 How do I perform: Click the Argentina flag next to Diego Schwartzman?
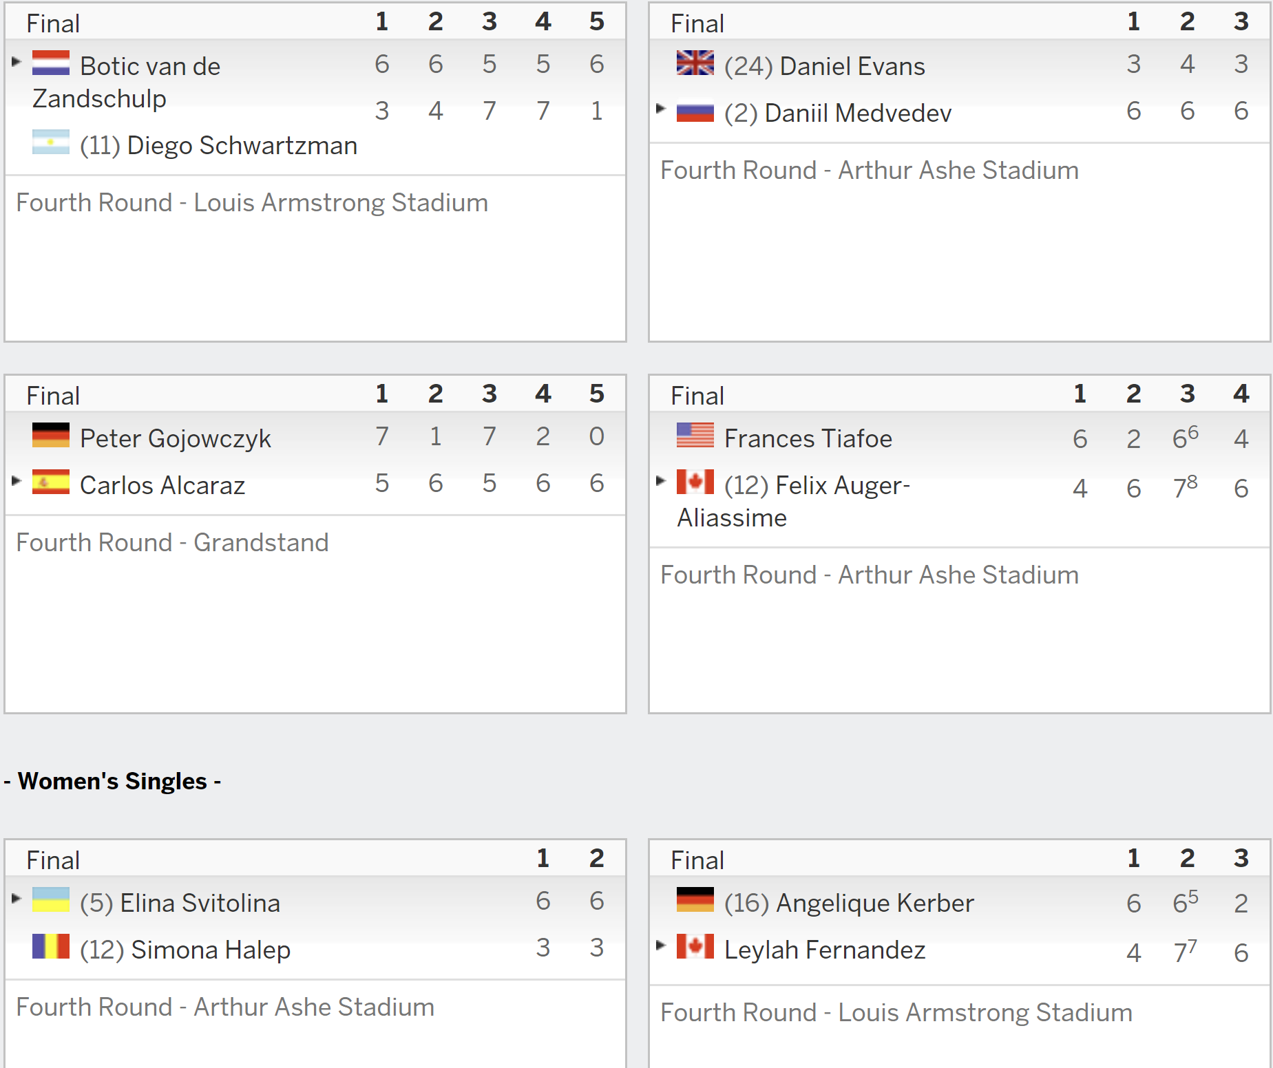[x=51, y=142]
